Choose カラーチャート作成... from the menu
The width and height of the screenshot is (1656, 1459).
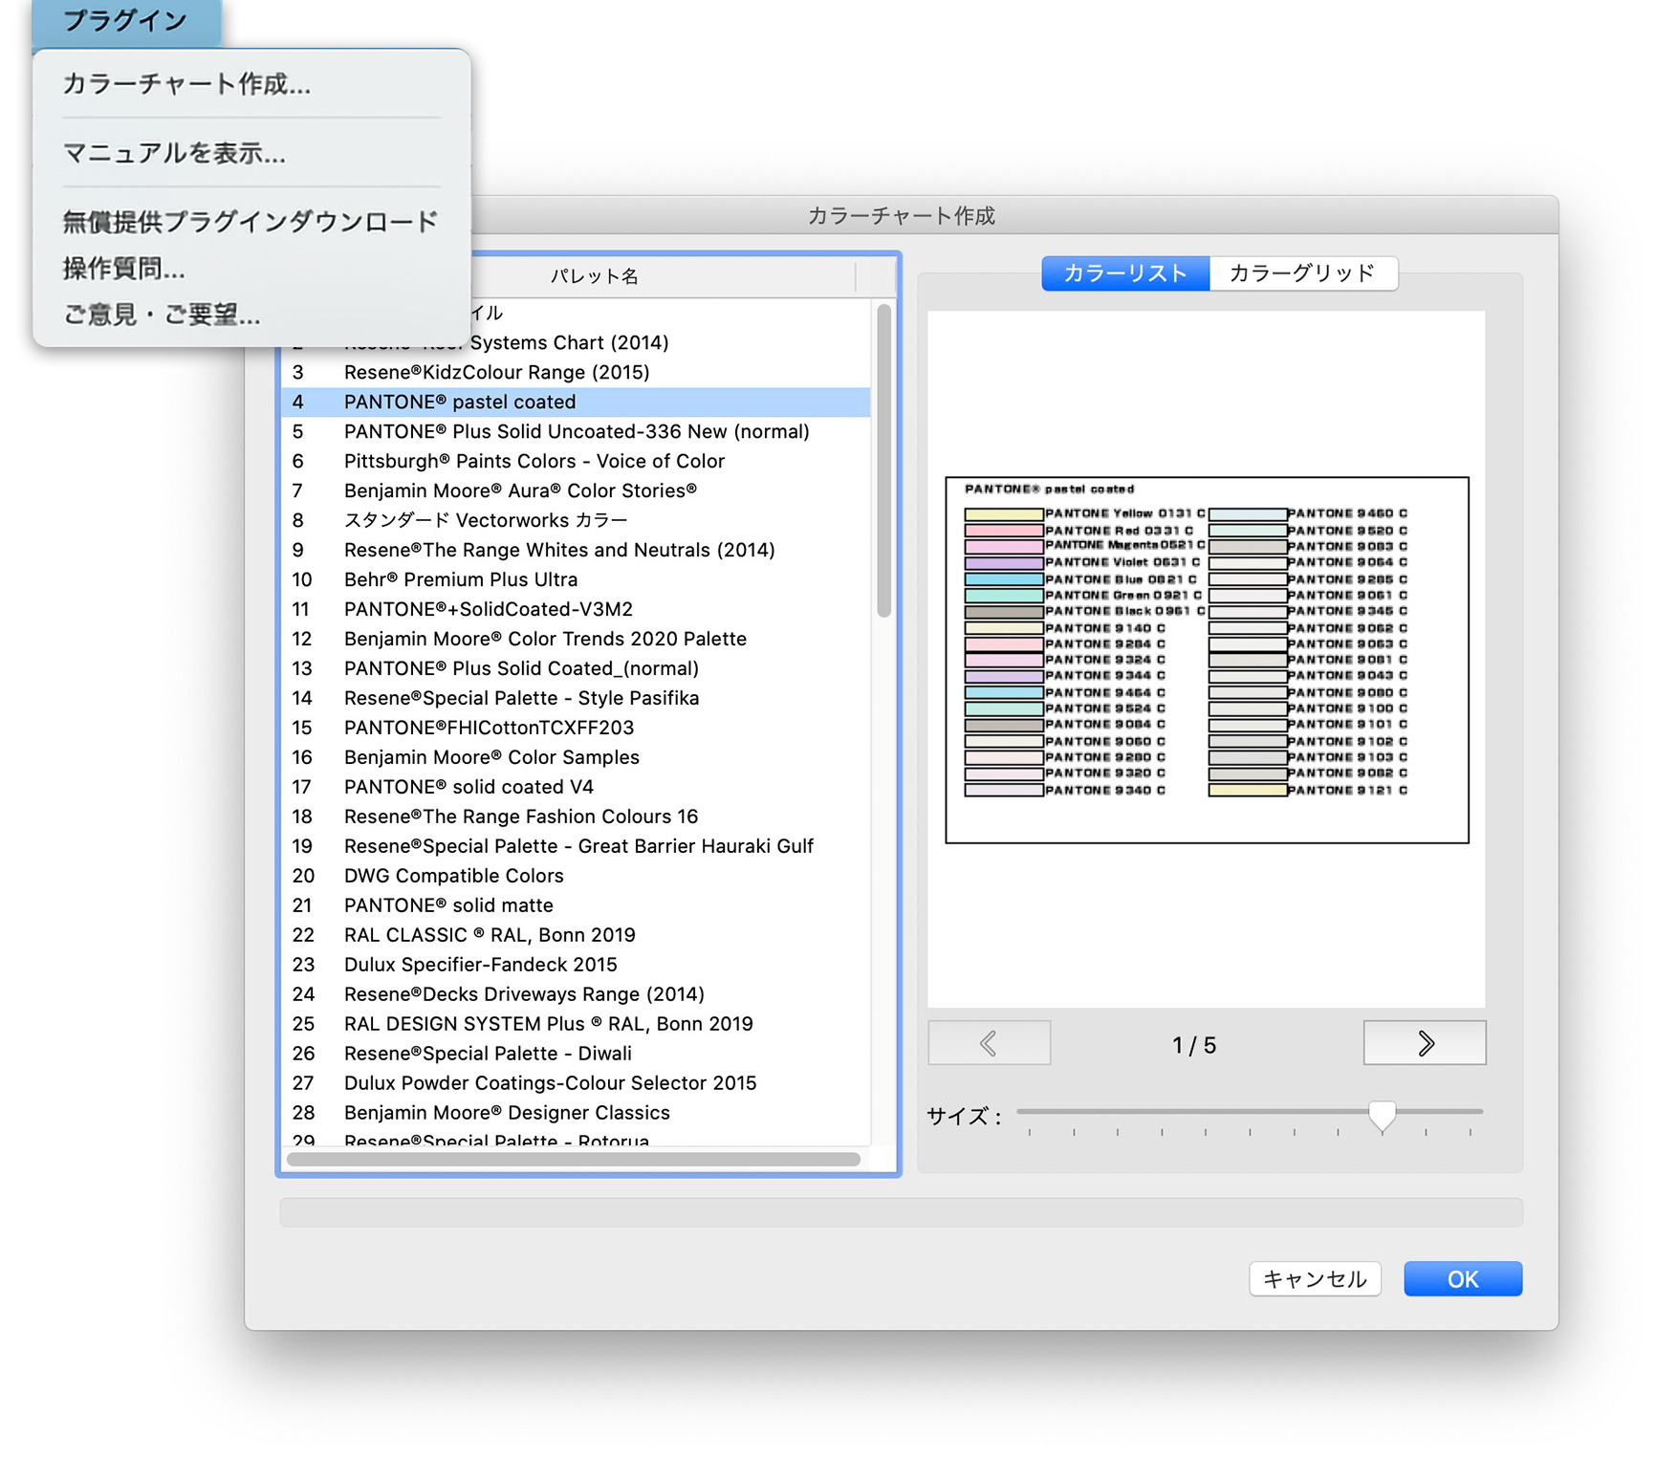[x=187, y=84]
